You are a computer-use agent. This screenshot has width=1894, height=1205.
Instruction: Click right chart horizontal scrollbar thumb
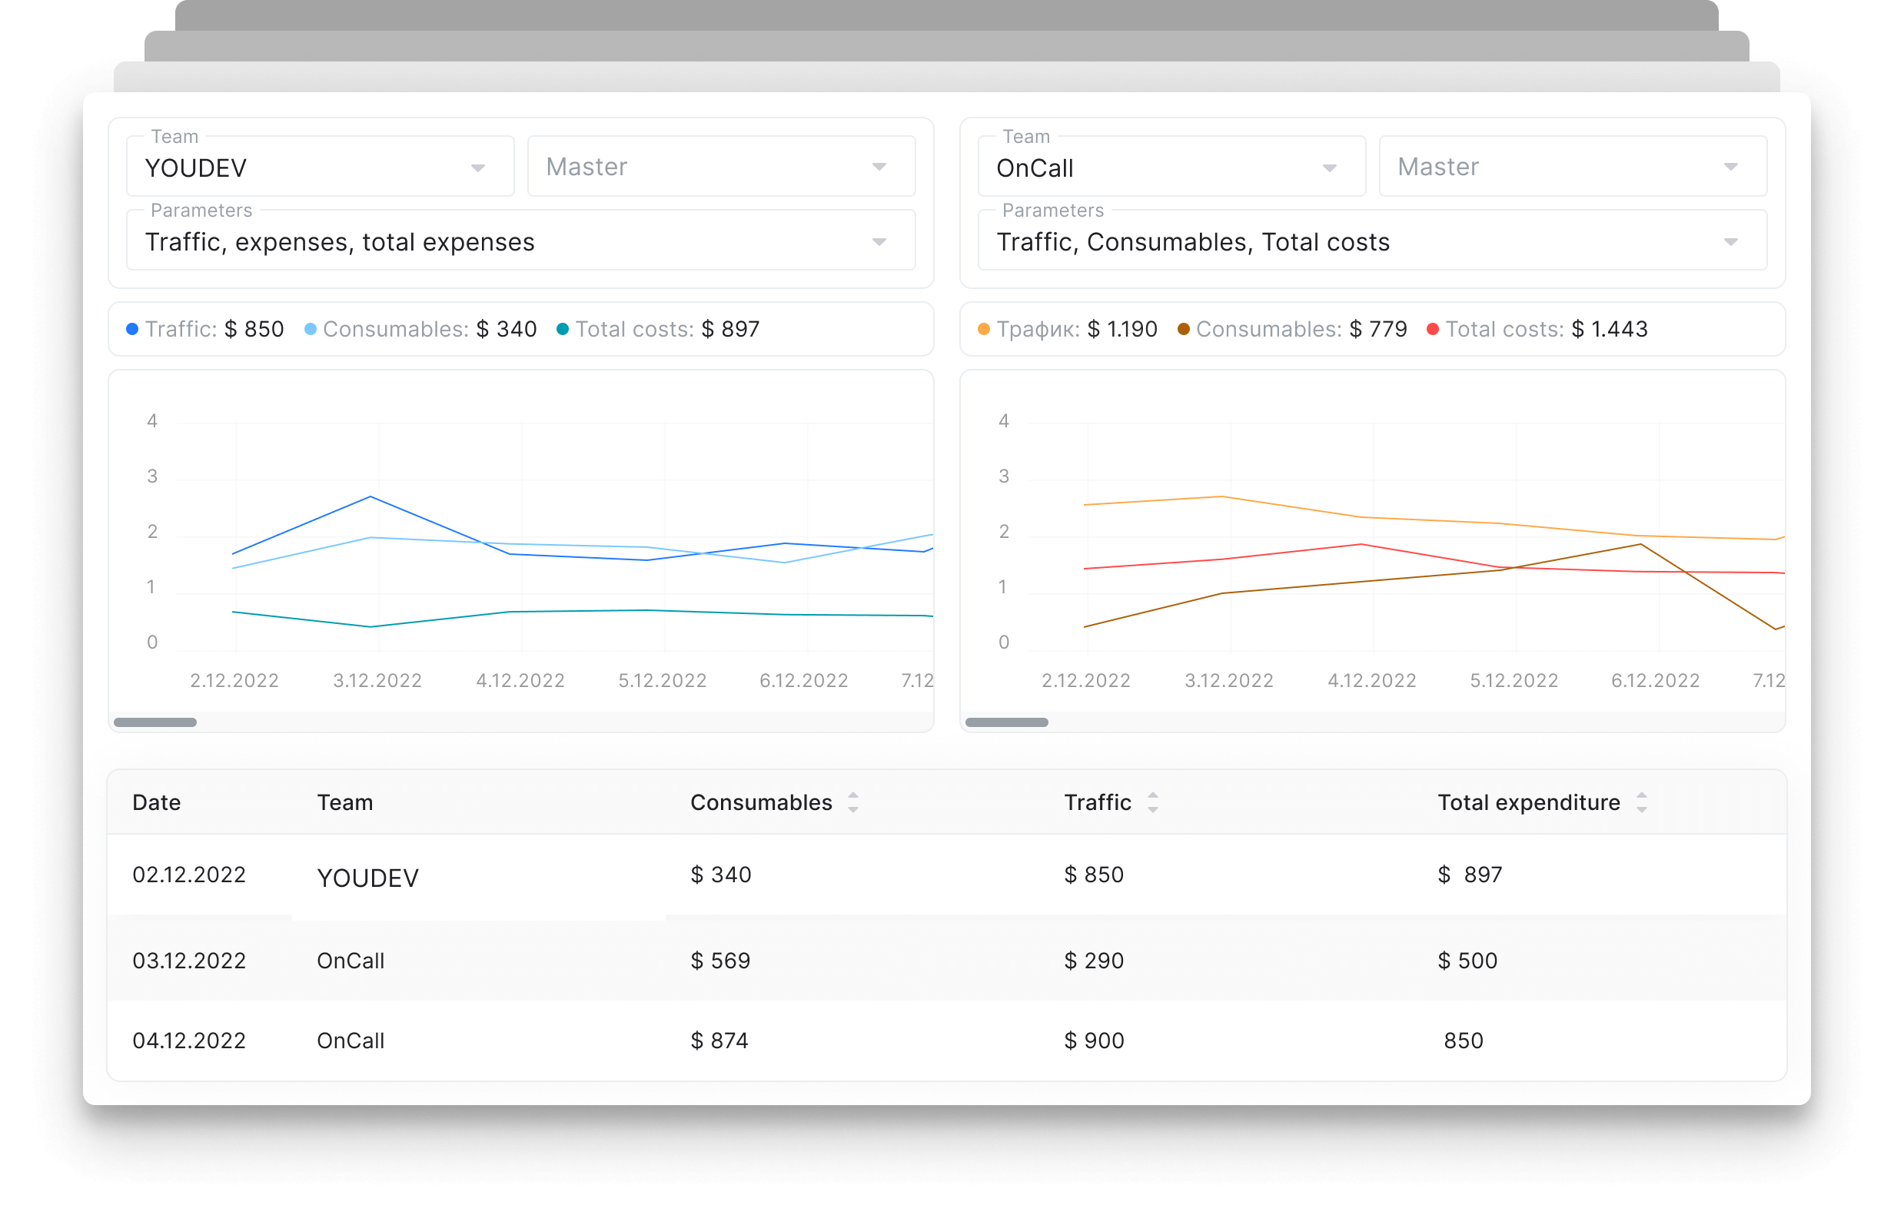click(1006, 722)
